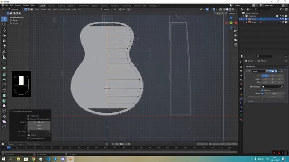
Task: Click Merge distance 1 mm field
Action: [274, 94]
